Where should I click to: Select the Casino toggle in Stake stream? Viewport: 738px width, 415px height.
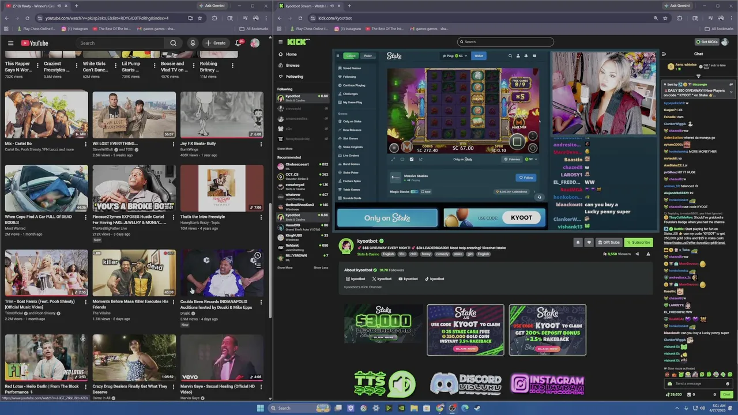(351, 56)
